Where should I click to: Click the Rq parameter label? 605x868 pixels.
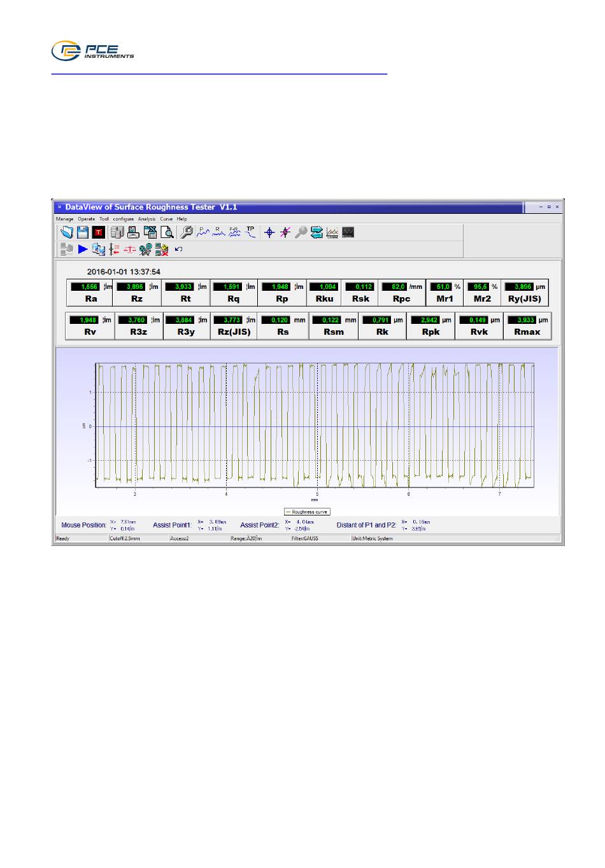(234, 299)
